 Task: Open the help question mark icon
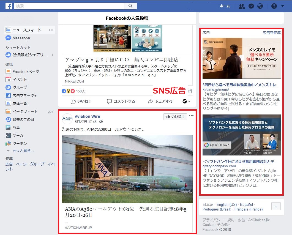click(x=274, y=6)
